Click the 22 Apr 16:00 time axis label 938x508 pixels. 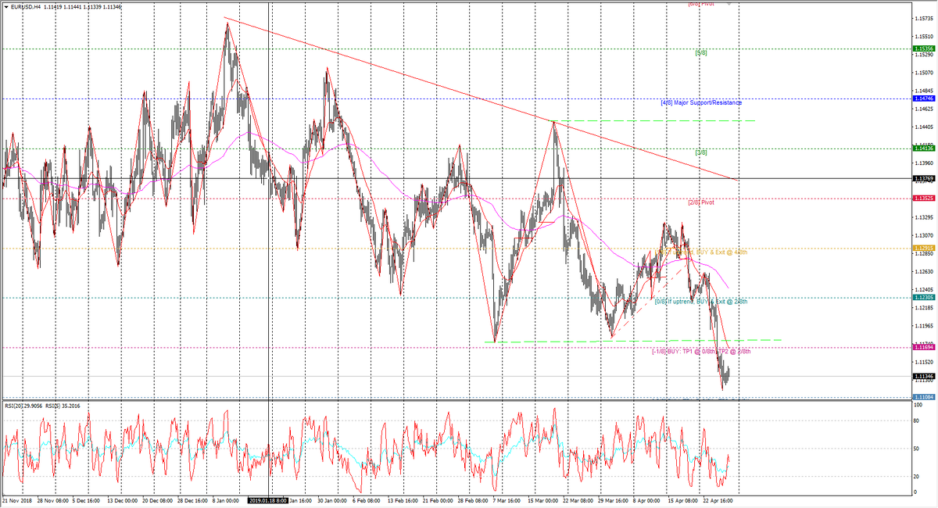pos(717,499)
